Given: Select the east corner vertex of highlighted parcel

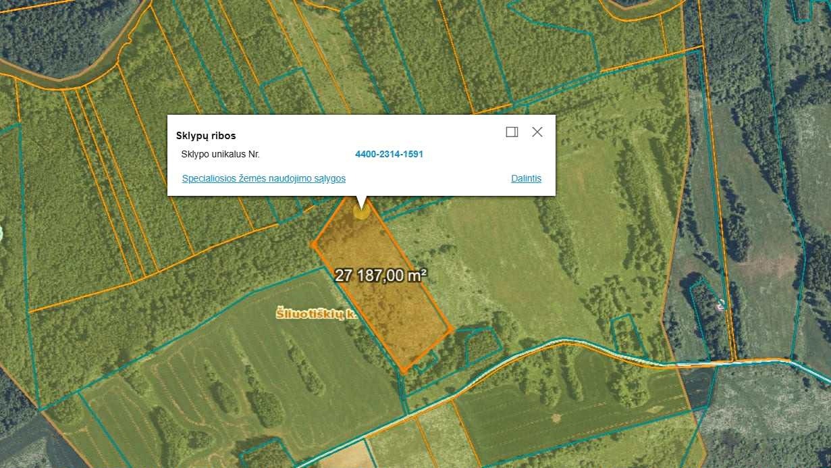Looking at the screenshot, I should 451,330.
